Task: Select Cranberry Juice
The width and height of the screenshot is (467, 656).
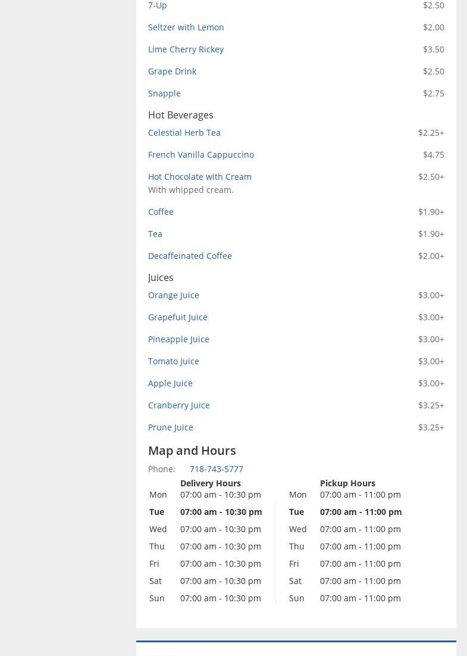Action: [x=178, y=405]
